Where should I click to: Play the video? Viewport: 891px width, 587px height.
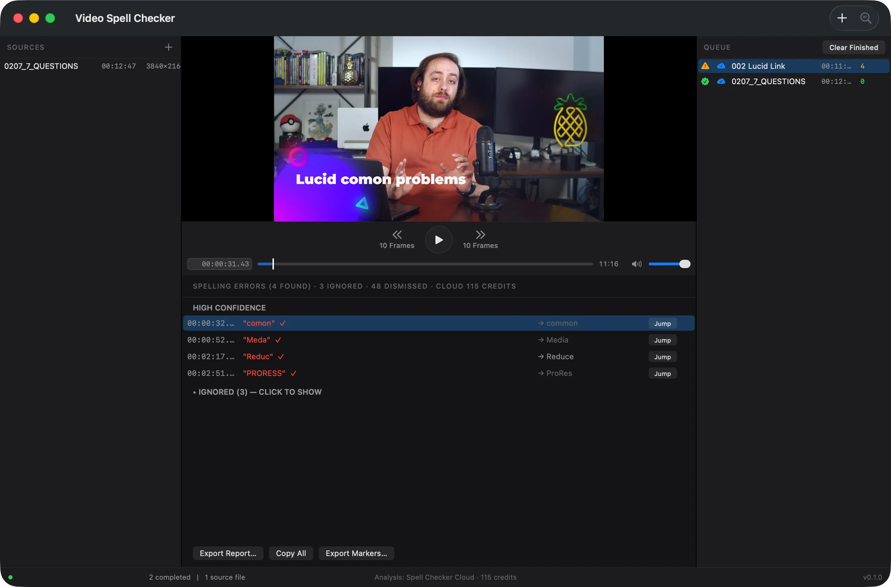pyautogui.click(x=439, y=240)
